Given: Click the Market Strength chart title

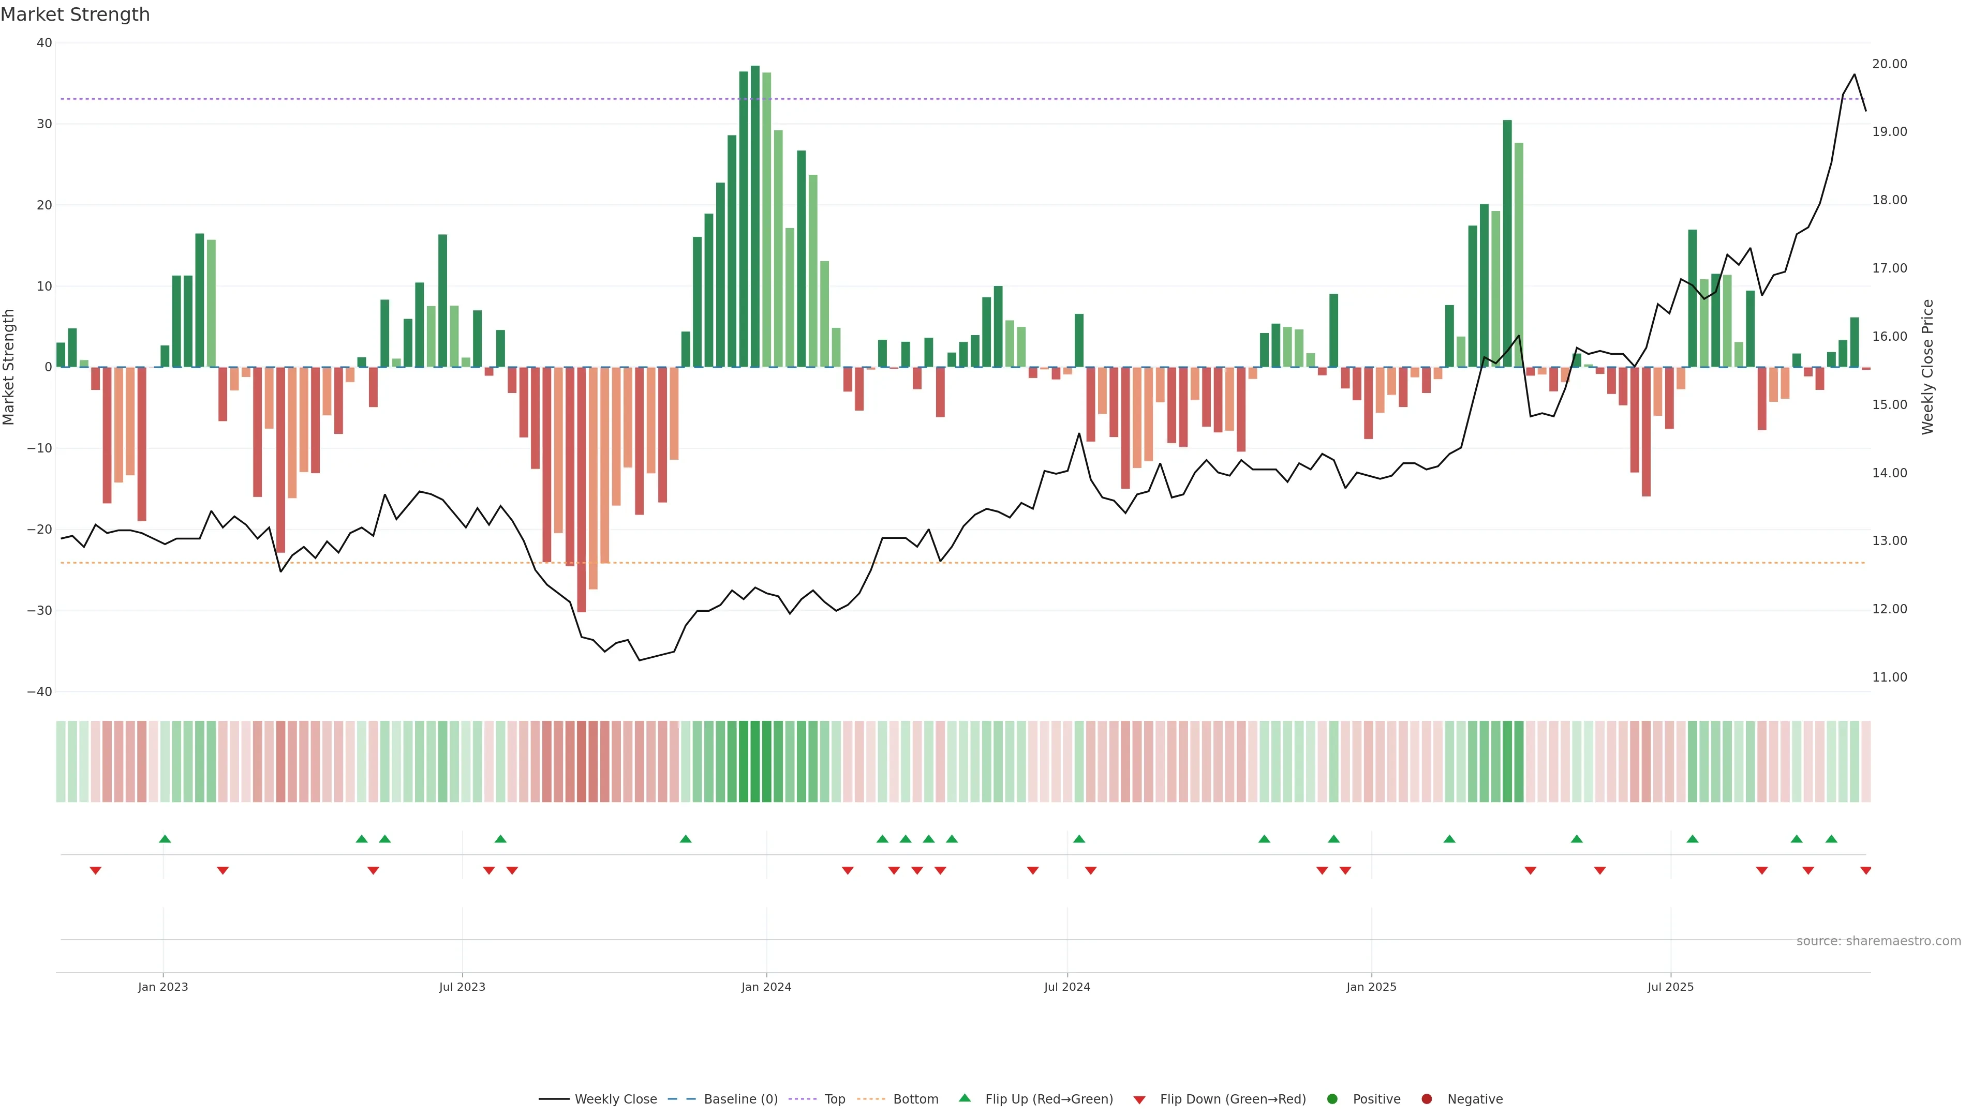Looking at the screenshot, I should [x=75, y=14].
